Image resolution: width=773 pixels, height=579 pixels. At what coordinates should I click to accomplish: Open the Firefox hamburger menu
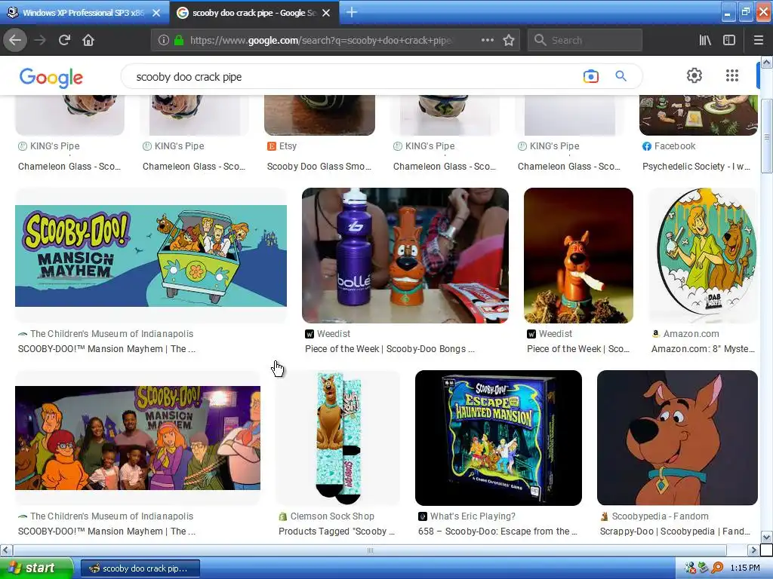pos(758,41)
